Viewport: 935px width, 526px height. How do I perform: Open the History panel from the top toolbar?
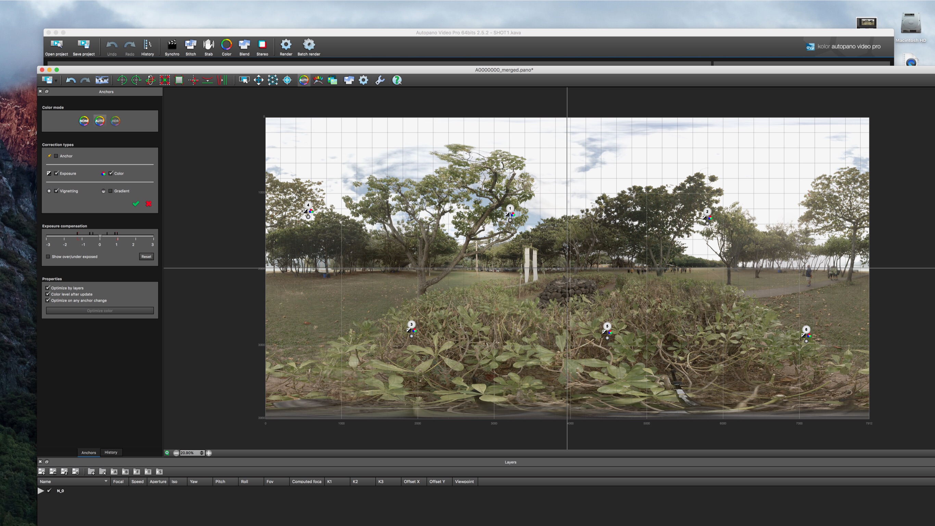click(x=147, y=47)
